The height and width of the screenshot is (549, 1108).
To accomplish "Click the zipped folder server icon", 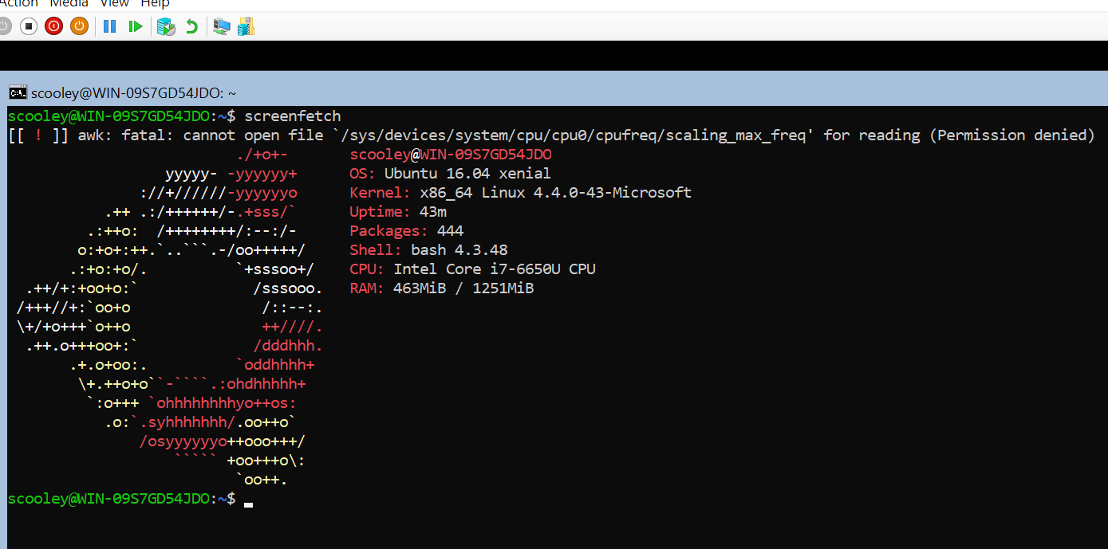I will tap(246, 26).
